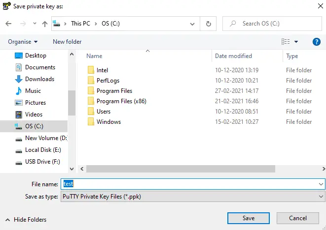Click the navigation pane scrollbar thumb
Screen dimensions: 326x230
coord(72,103)
